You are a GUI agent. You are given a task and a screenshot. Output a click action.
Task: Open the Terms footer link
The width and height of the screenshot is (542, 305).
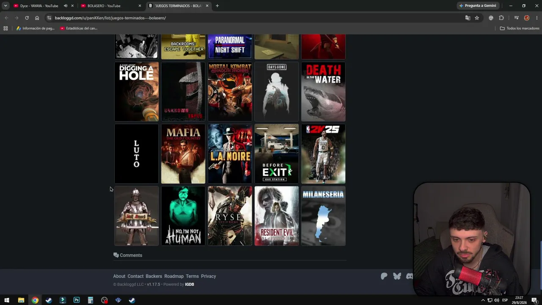(192, 276)
